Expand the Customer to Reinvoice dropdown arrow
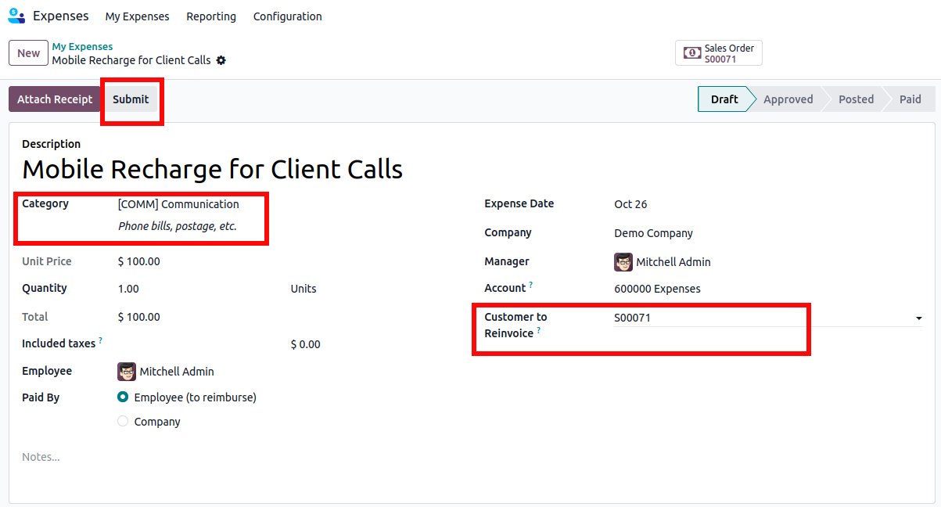The height and width of the screenshot is (507, 941). pyautogui.click(x=918, y=318)
